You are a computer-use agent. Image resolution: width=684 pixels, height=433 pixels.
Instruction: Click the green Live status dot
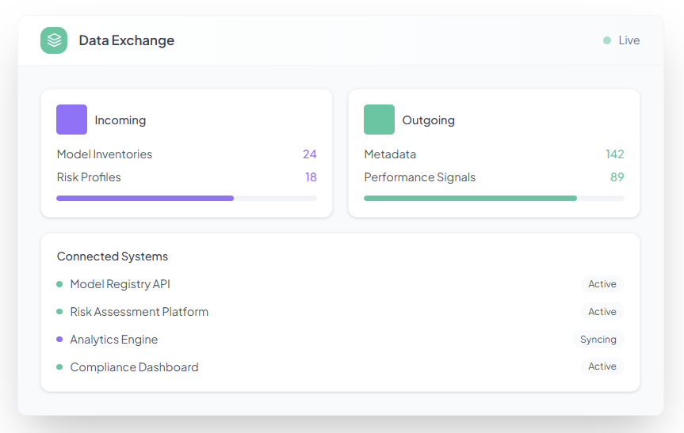(607, 40)
